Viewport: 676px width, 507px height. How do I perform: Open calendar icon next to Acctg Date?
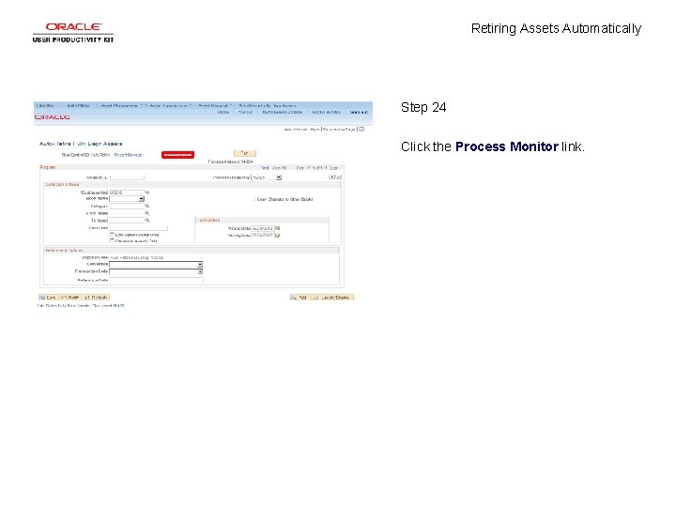278,236
